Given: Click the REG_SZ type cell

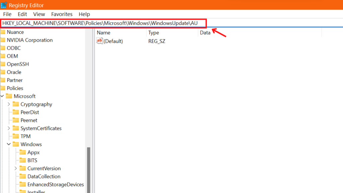Looking at the screenshot, I should point(157,41).
